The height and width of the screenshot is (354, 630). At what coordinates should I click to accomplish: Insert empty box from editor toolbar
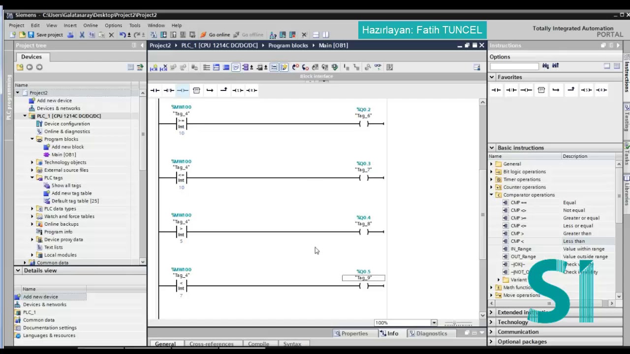[196, 90]
